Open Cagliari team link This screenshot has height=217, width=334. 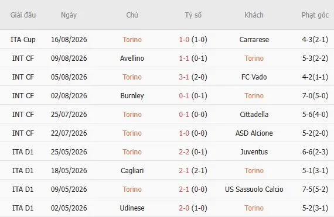click(132, 170)
